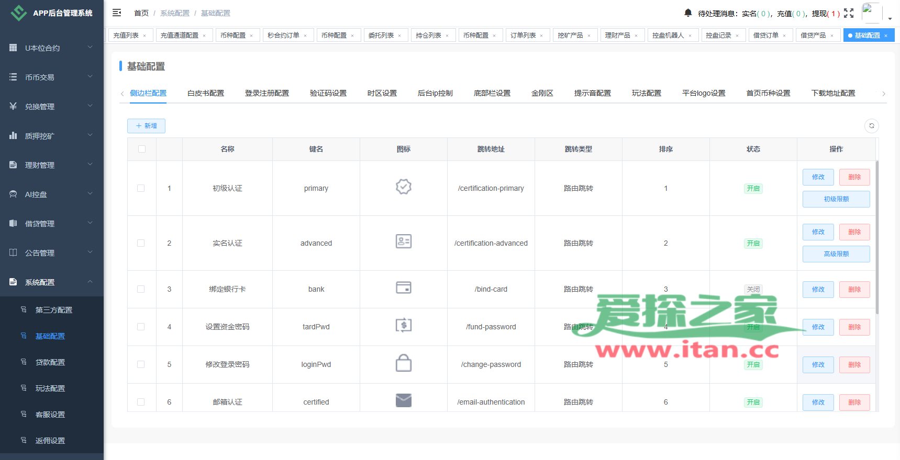This screenshot has height=460, width=900.
Task: Collapse the sidebar with the hamburger icon
Action: point(117,13)
